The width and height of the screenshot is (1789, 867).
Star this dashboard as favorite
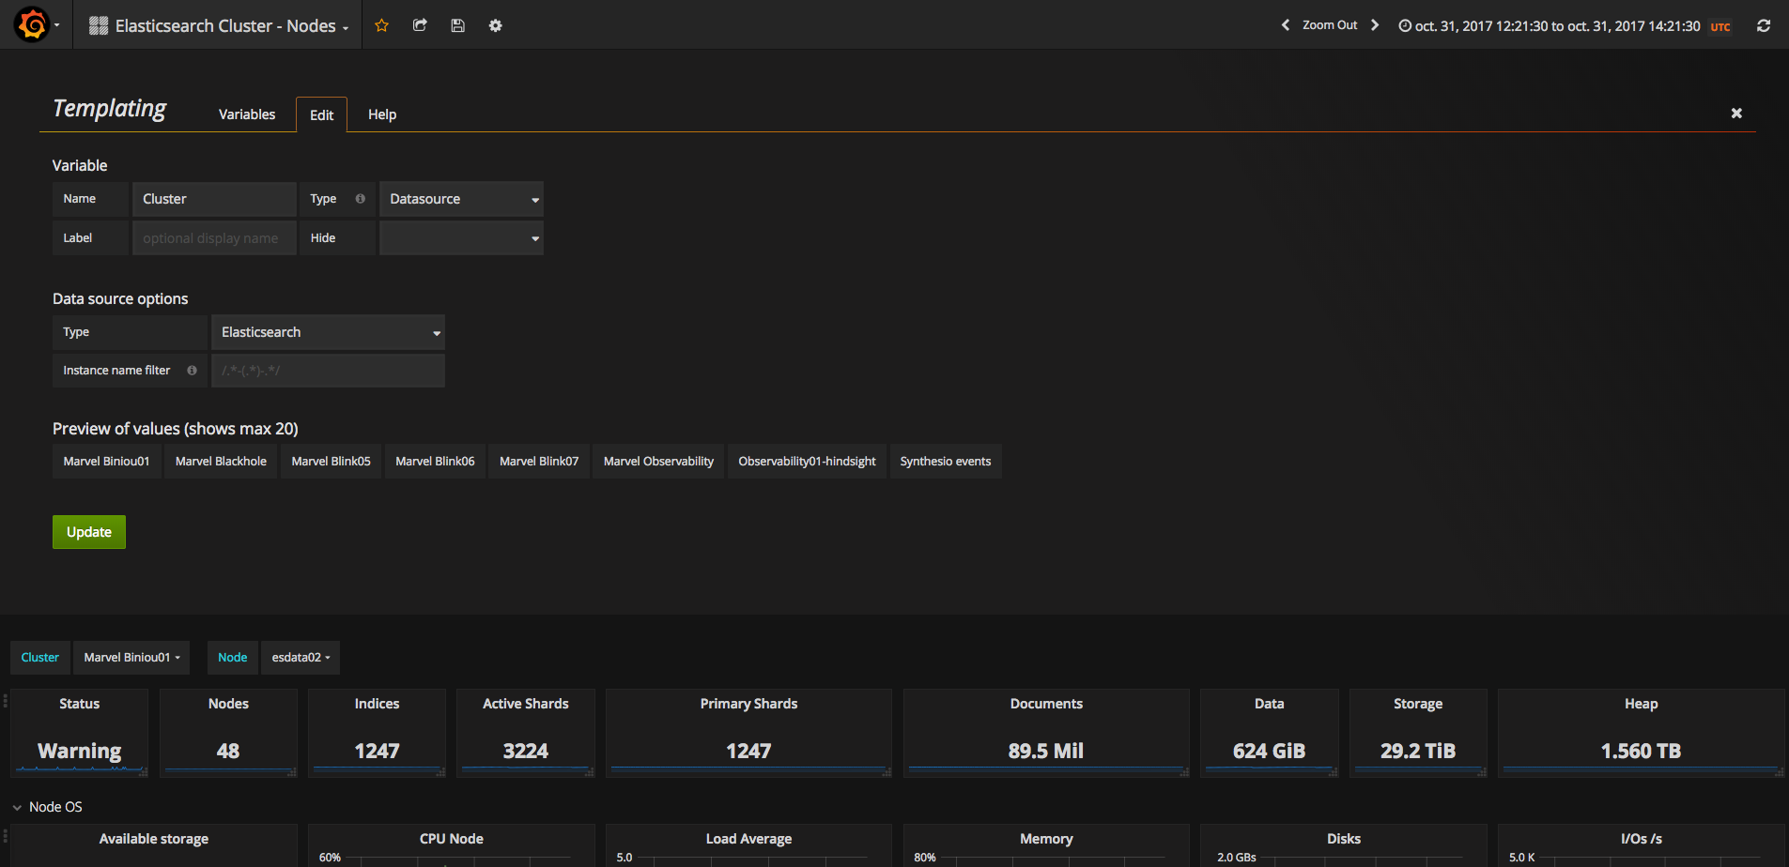click(x=381, y=25)
